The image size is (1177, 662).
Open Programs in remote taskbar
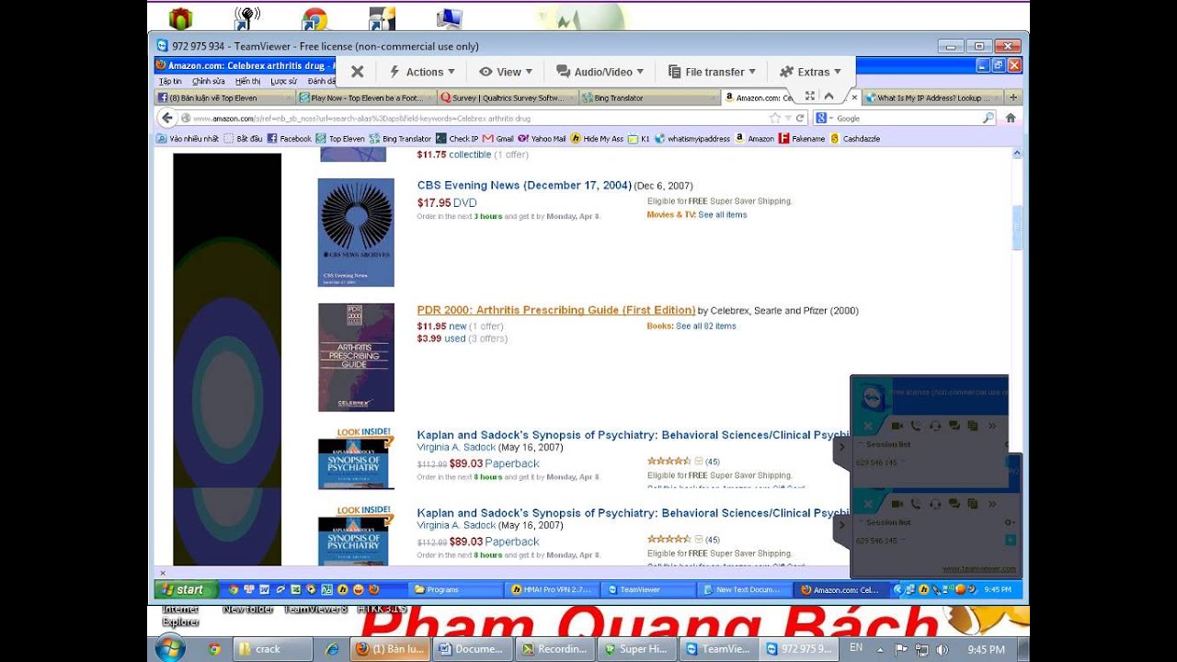pos(456,589)
